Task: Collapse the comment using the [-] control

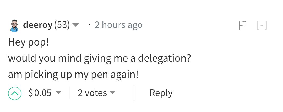Action: [262, 25]
